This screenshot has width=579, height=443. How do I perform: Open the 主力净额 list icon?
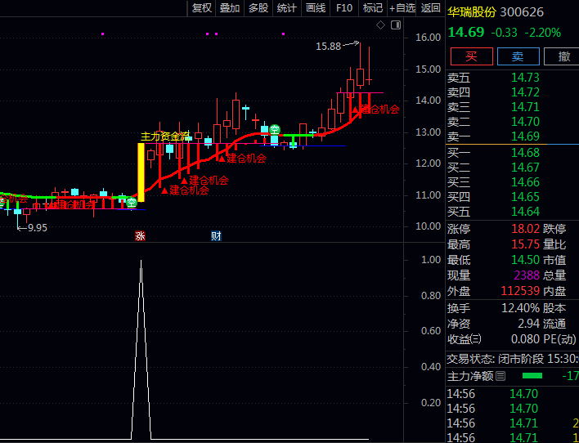pos(500,376)
